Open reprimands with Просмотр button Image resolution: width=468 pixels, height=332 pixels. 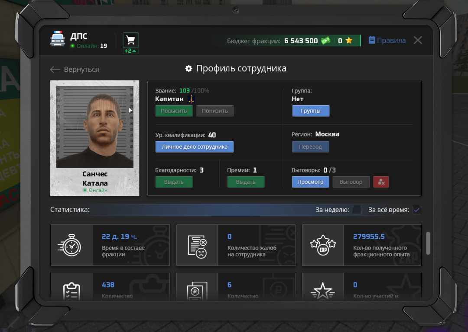[x=310, y=182]
